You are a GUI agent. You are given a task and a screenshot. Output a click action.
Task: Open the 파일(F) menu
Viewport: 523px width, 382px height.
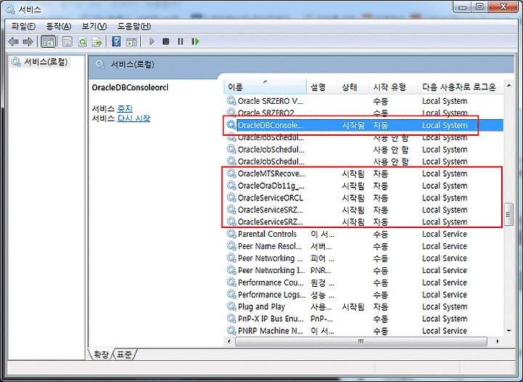coord(23,26)
